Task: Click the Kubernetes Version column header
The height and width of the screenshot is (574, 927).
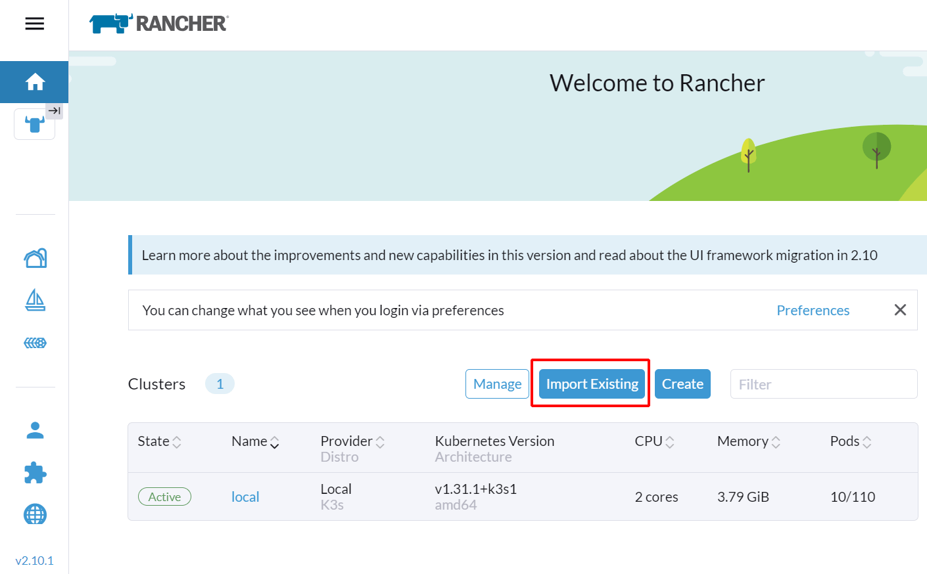Action: pyautogui.click(x=494, y=441)
